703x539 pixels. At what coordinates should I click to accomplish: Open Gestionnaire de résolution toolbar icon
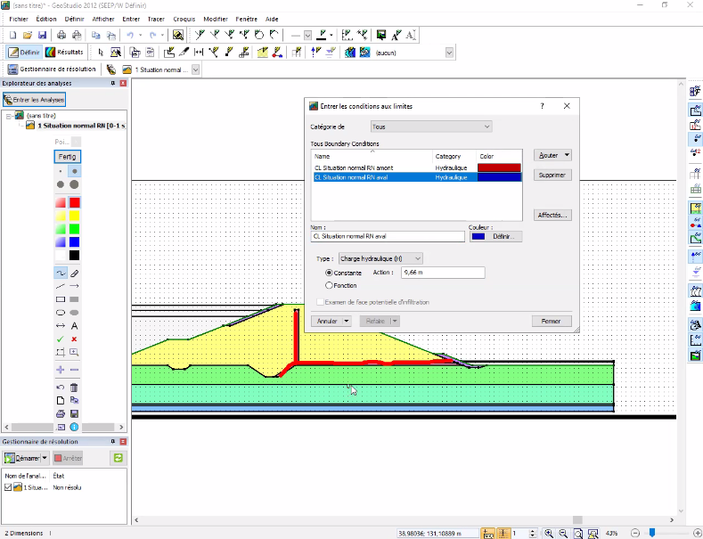click(x=52, y=69)
